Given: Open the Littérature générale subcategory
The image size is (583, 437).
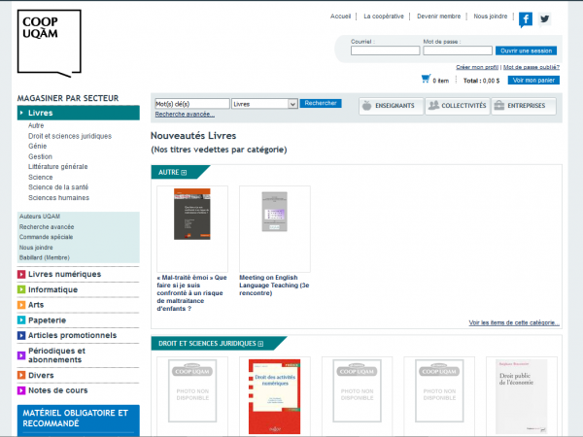Looking at the screenshot, I should coord(58,166).
